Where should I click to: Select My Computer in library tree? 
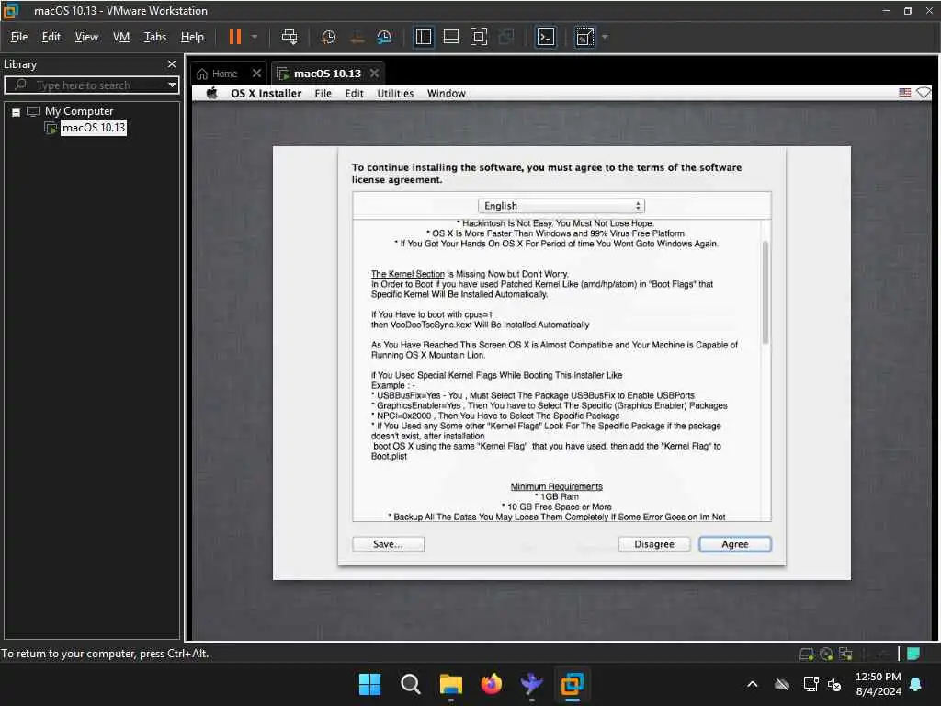(x=79, y=111)
